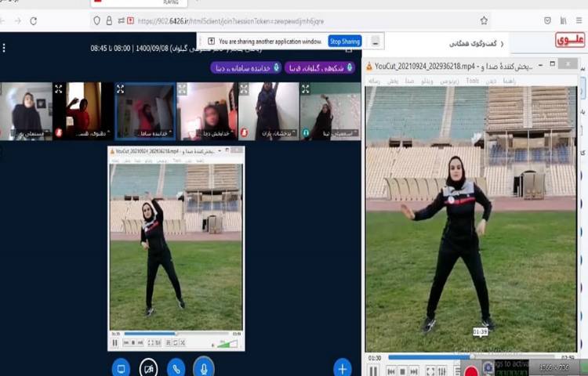Click the stop button in the shared VLC preview
This screenshot has width=588, height=376.
pos(133,342)
